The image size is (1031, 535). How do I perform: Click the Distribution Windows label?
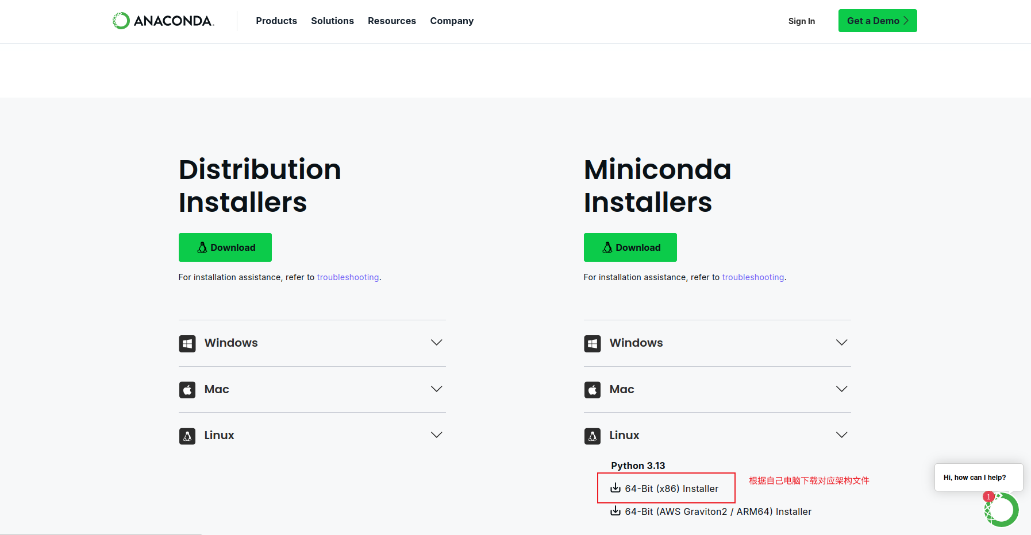[x=231, y=343]
